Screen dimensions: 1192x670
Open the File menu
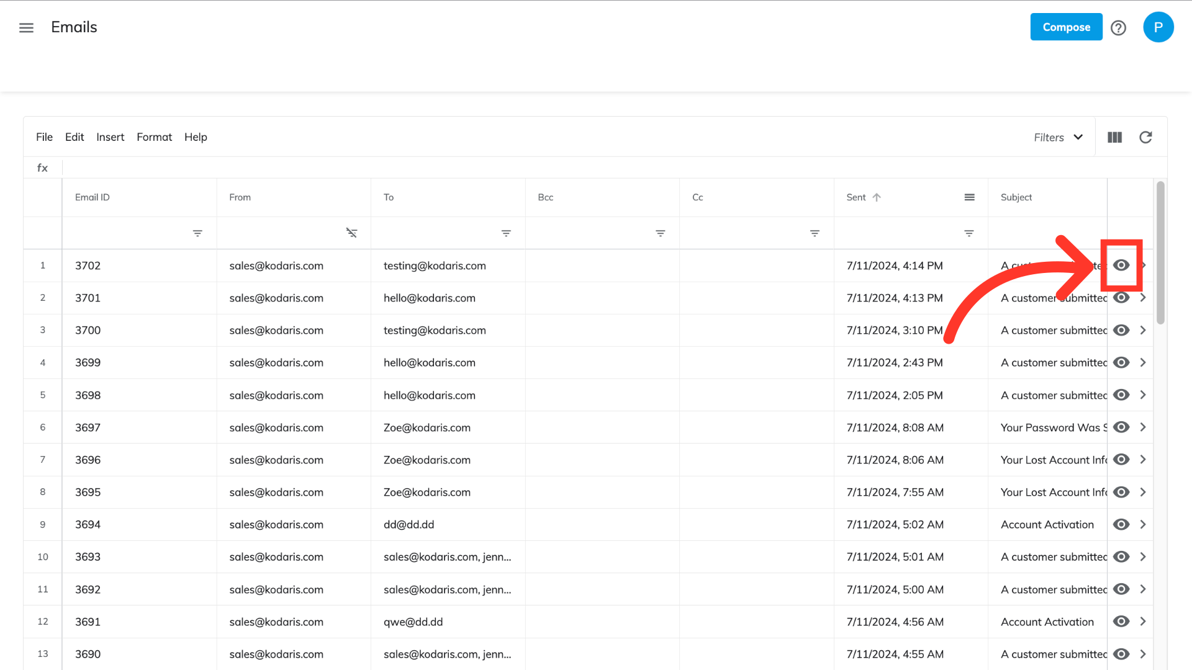click(x=44, y=137)
